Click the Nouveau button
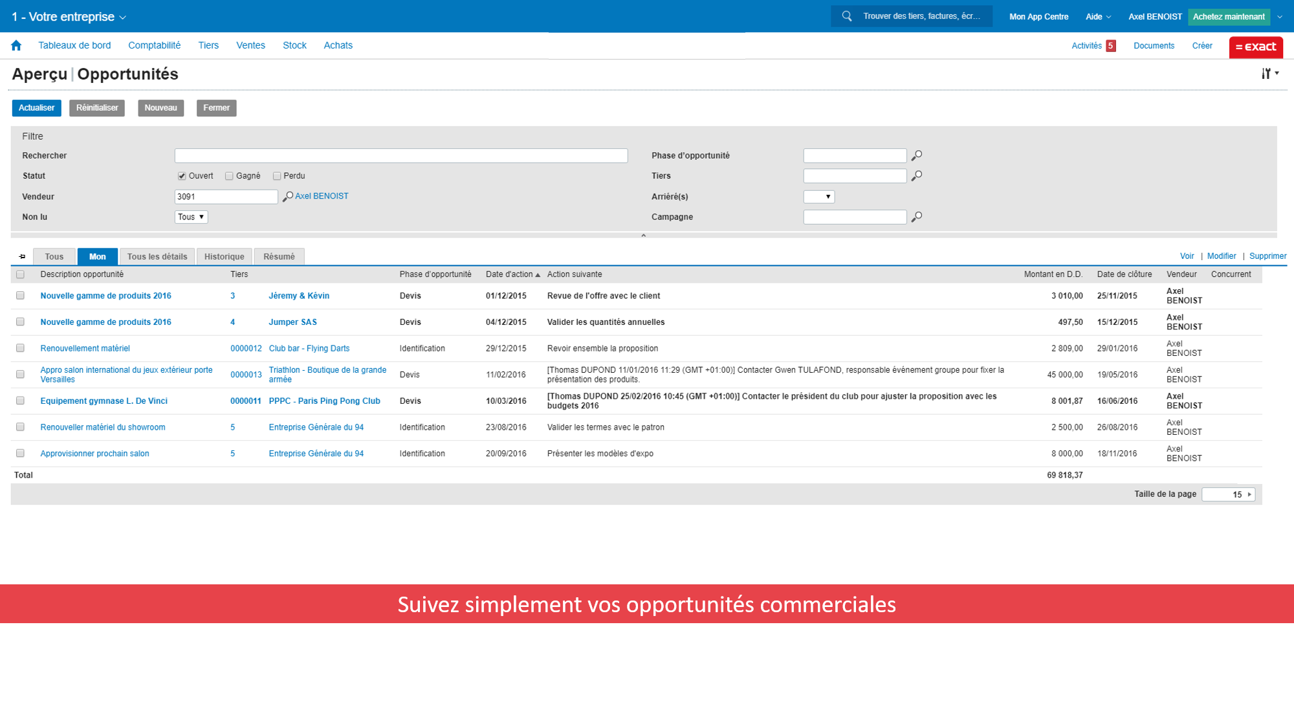This screenshot has height=728, width=1294. pos(160,107)
